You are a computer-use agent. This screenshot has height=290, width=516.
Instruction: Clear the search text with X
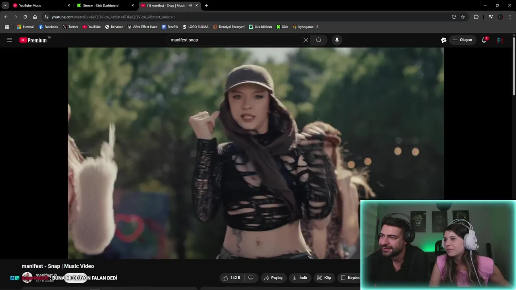click(306, 40)
